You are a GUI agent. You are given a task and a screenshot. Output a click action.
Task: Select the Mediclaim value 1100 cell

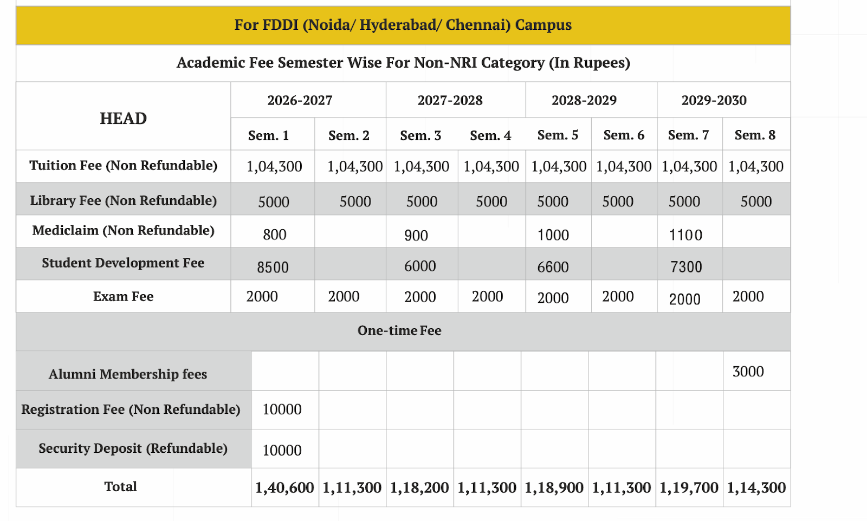(x=685, y=235)
